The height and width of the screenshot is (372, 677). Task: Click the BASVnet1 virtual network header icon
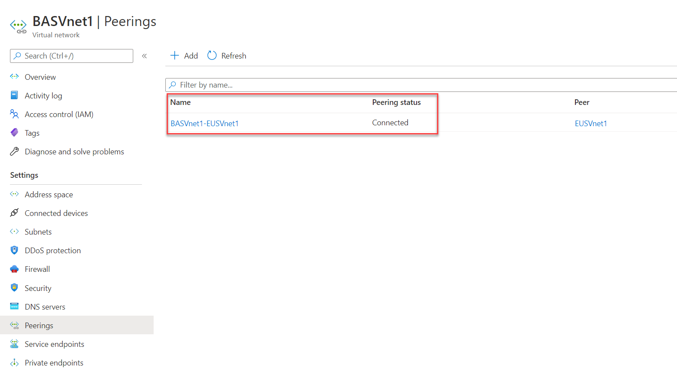point(18,26)
